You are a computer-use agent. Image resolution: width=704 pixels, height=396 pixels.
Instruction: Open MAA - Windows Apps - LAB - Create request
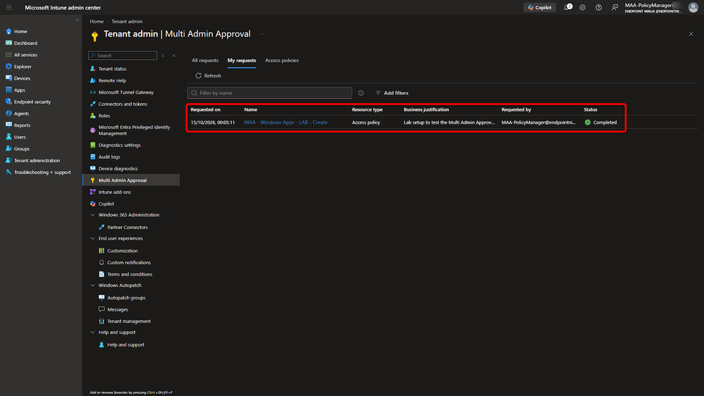(285, 122)
